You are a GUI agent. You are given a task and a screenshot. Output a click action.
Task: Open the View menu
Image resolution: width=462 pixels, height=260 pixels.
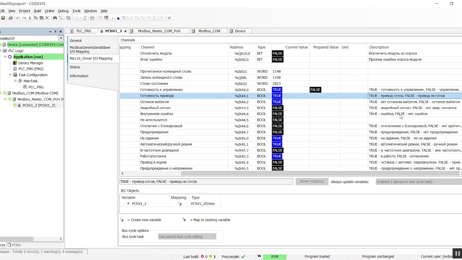pos(12,11)
